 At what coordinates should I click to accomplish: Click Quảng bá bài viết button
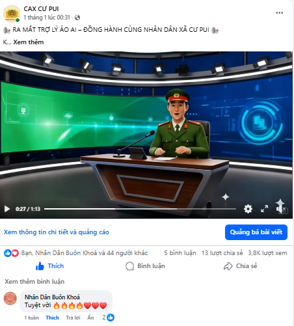coord(256,232)
